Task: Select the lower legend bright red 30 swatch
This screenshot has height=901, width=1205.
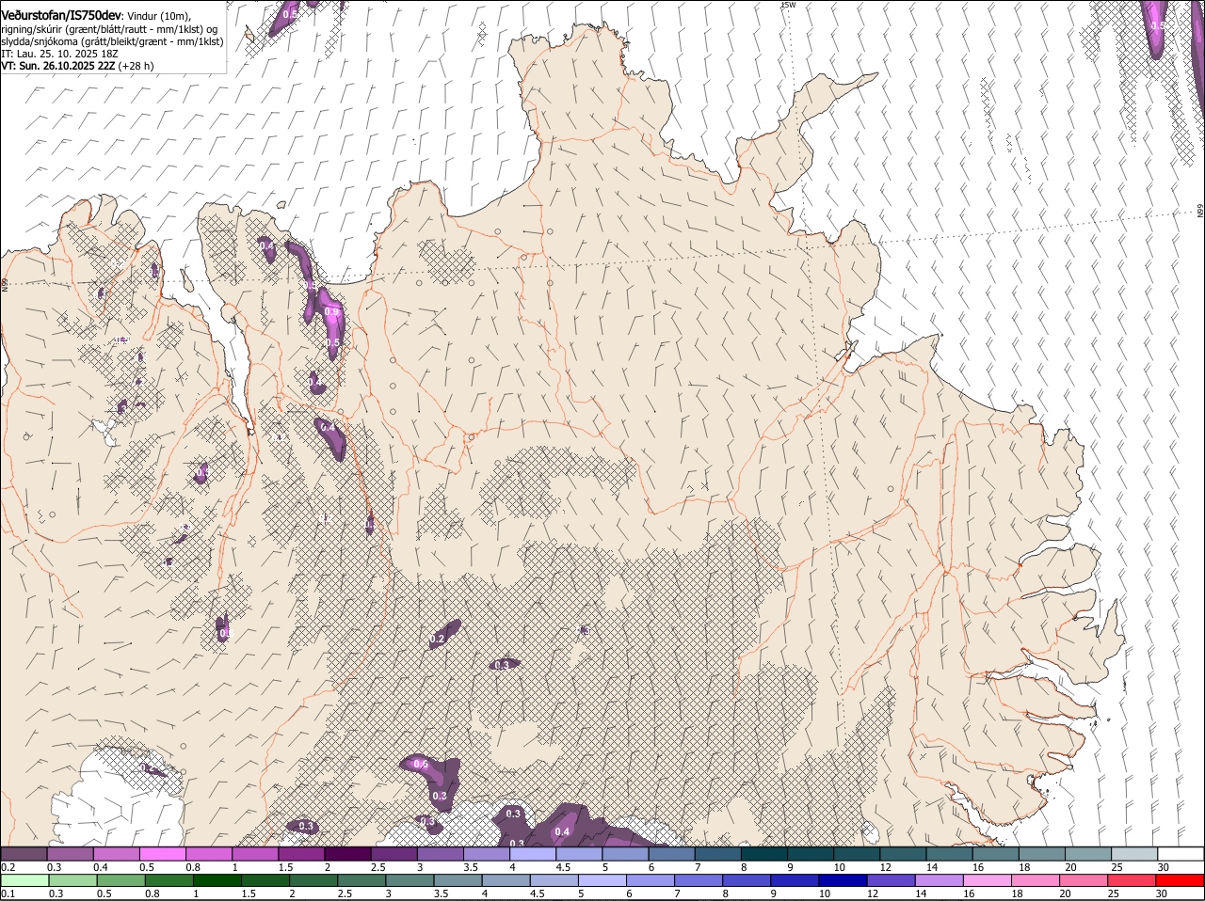Action: (1180, 880)
